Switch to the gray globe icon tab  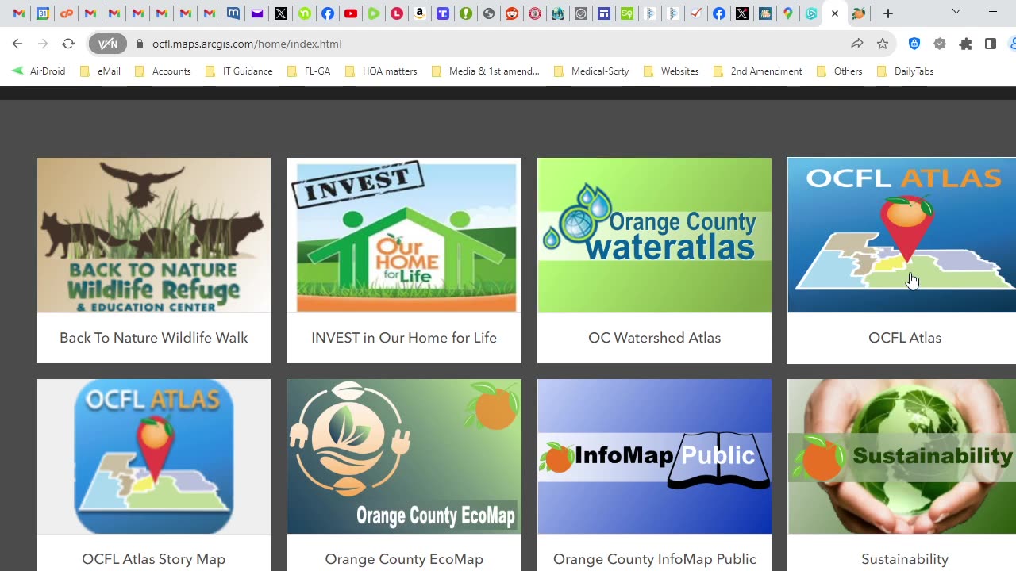(489, 13)
